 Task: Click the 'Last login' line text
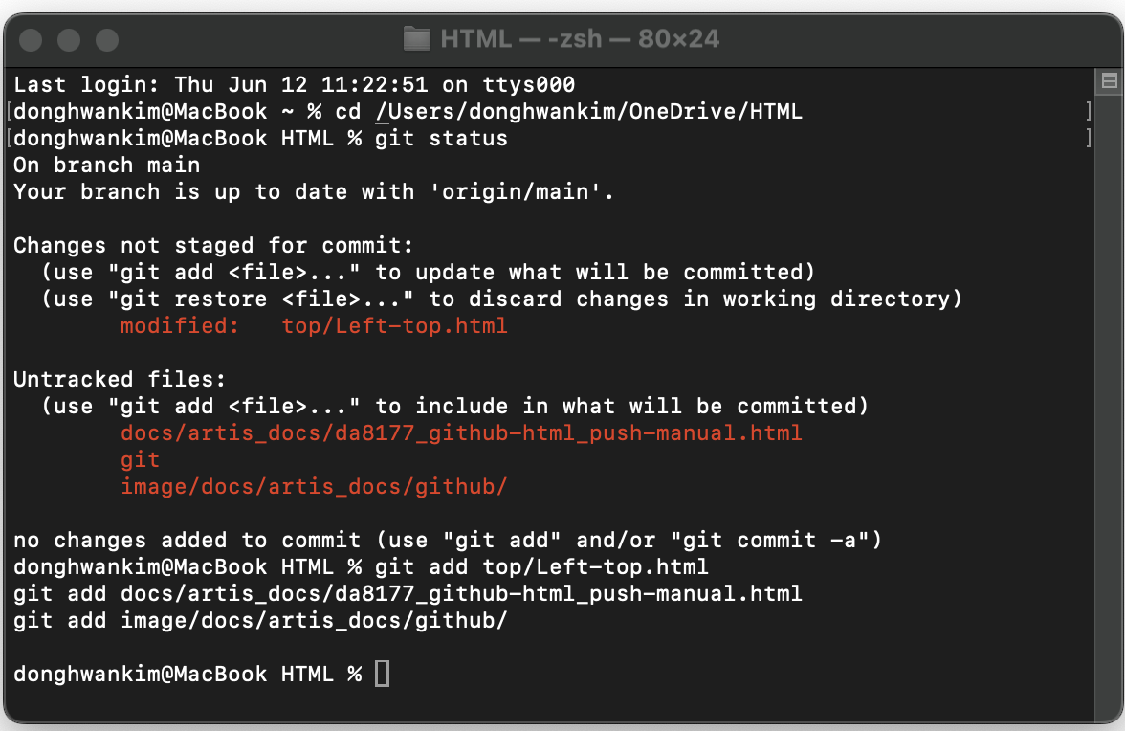295,84
